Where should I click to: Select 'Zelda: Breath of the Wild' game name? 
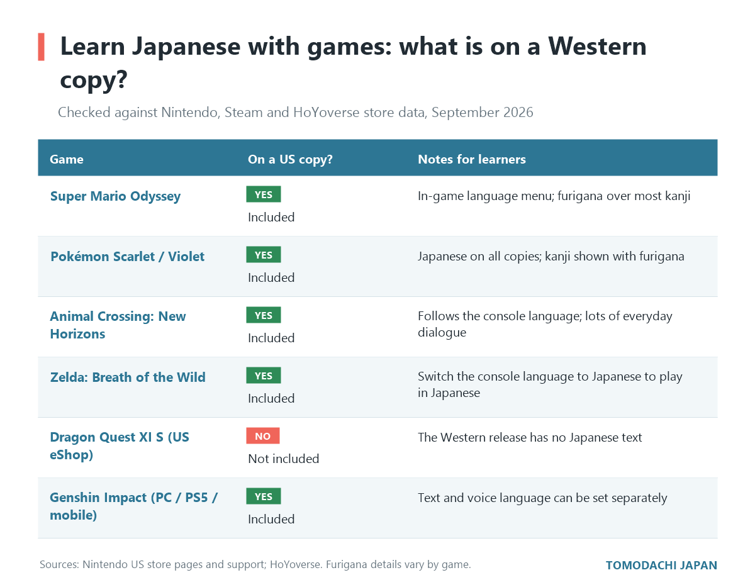point(128,377)
